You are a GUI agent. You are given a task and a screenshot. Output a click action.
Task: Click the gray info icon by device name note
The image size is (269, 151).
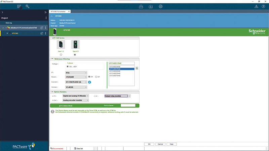point(52,112)
